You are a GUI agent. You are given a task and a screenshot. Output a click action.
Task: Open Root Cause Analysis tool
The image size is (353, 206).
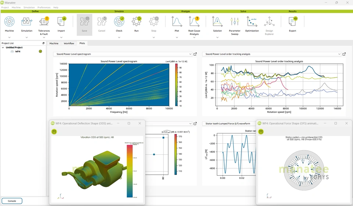pyautogui.click(x=194, y=22)
